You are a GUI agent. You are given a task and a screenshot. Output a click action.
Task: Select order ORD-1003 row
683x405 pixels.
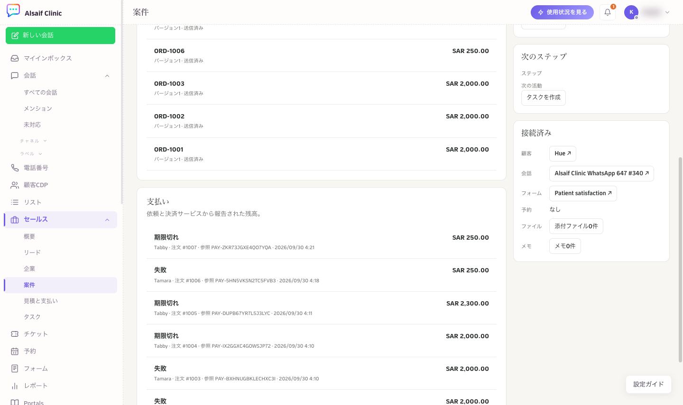322,88
